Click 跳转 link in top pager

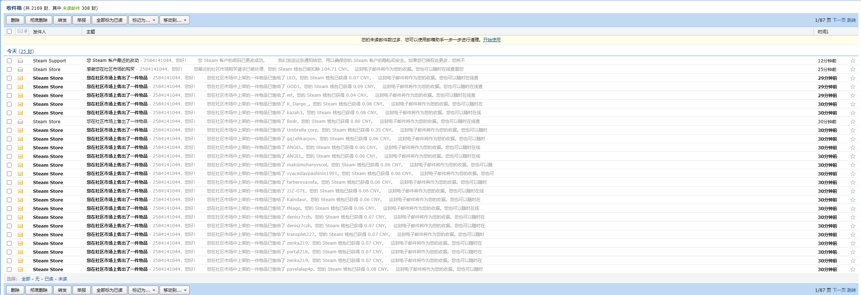[x=852, y=20]
